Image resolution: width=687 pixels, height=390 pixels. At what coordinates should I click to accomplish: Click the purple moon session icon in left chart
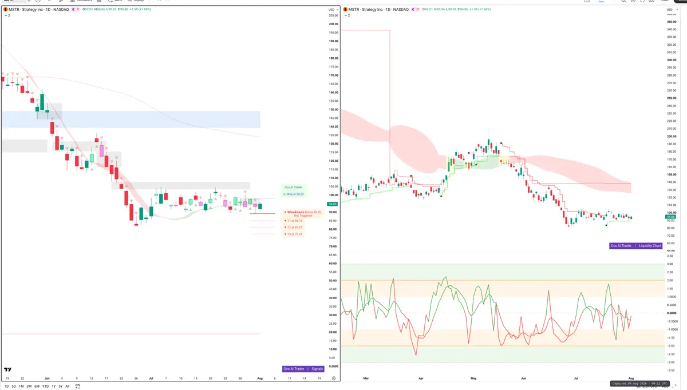click(x=73, y=10)
